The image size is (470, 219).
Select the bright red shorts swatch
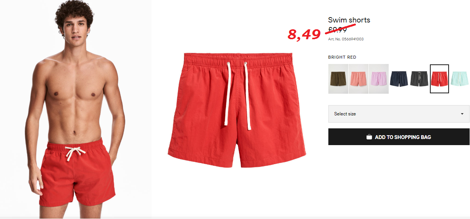point(439,79)
